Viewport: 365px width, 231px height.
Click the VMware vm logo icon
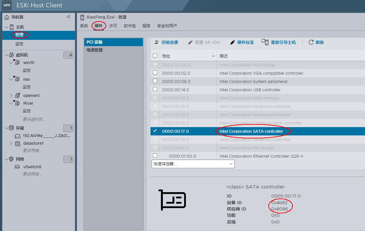tap(7, 5)
